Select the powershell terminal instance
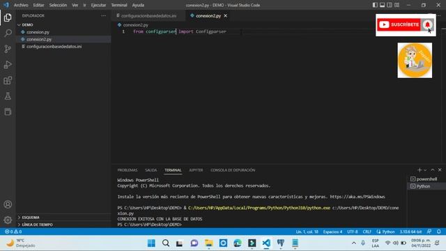Image resolution: width=446 pixels, height=251 pixels. (426, 179)
